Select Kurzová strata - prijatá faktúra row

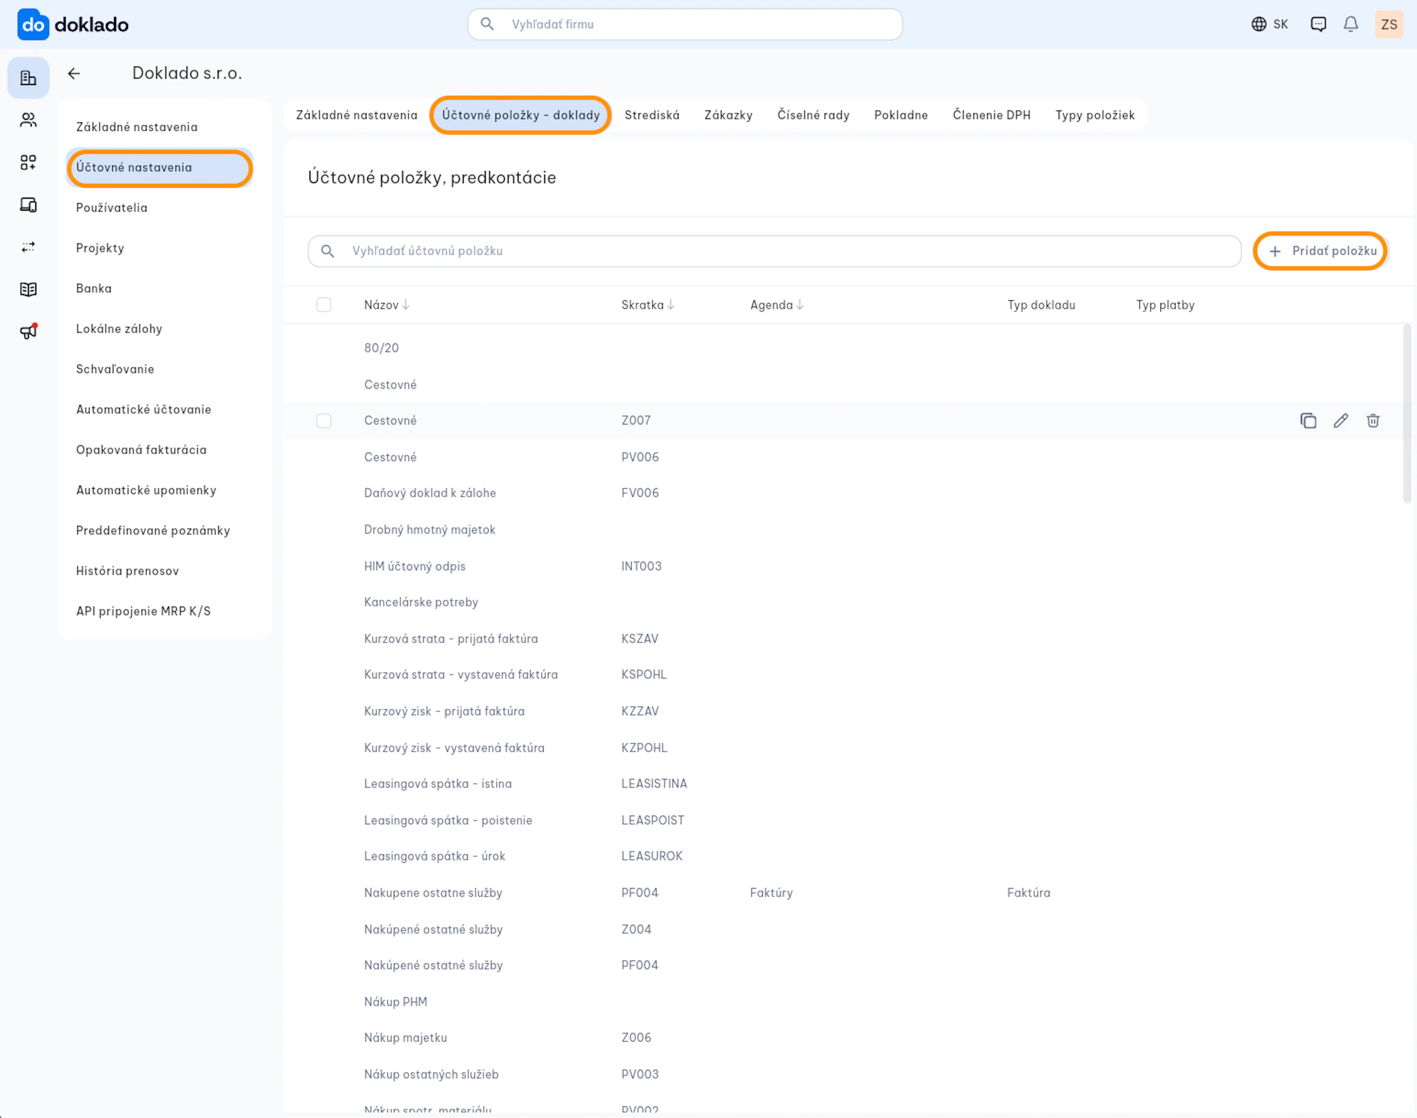tap(843, 639)
